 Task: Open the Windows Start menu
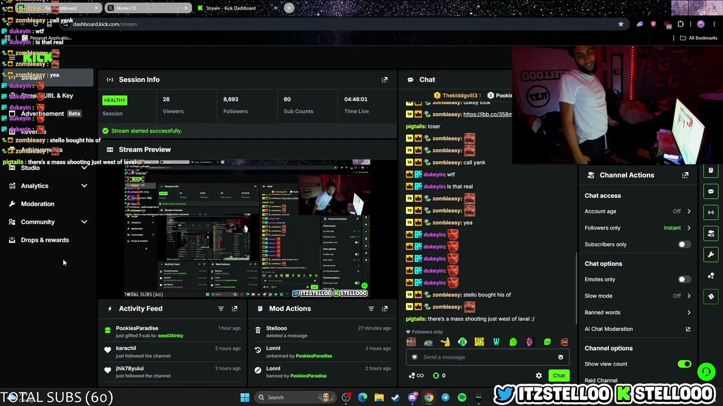245,398
